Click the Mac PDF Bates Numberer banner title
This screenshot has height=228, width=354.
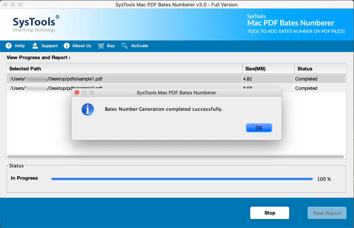coord(291,23)
